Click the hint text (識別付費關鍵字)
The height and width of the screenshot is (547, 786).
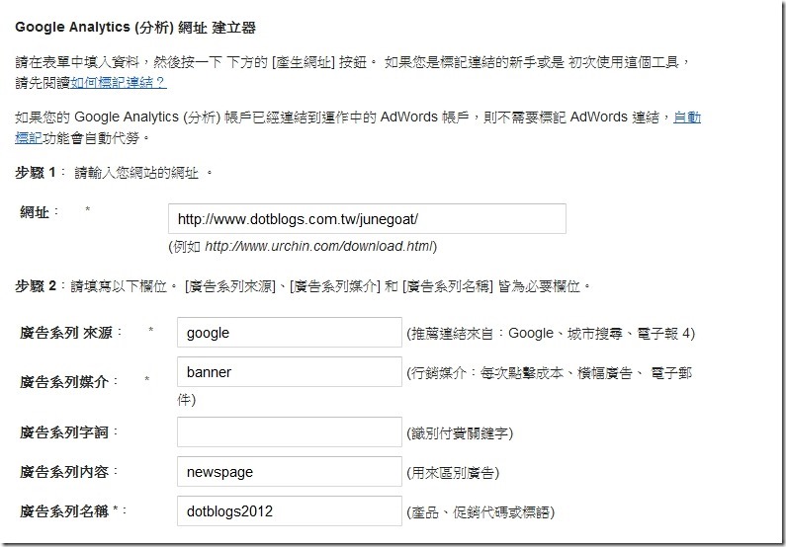tap(460, 433)
